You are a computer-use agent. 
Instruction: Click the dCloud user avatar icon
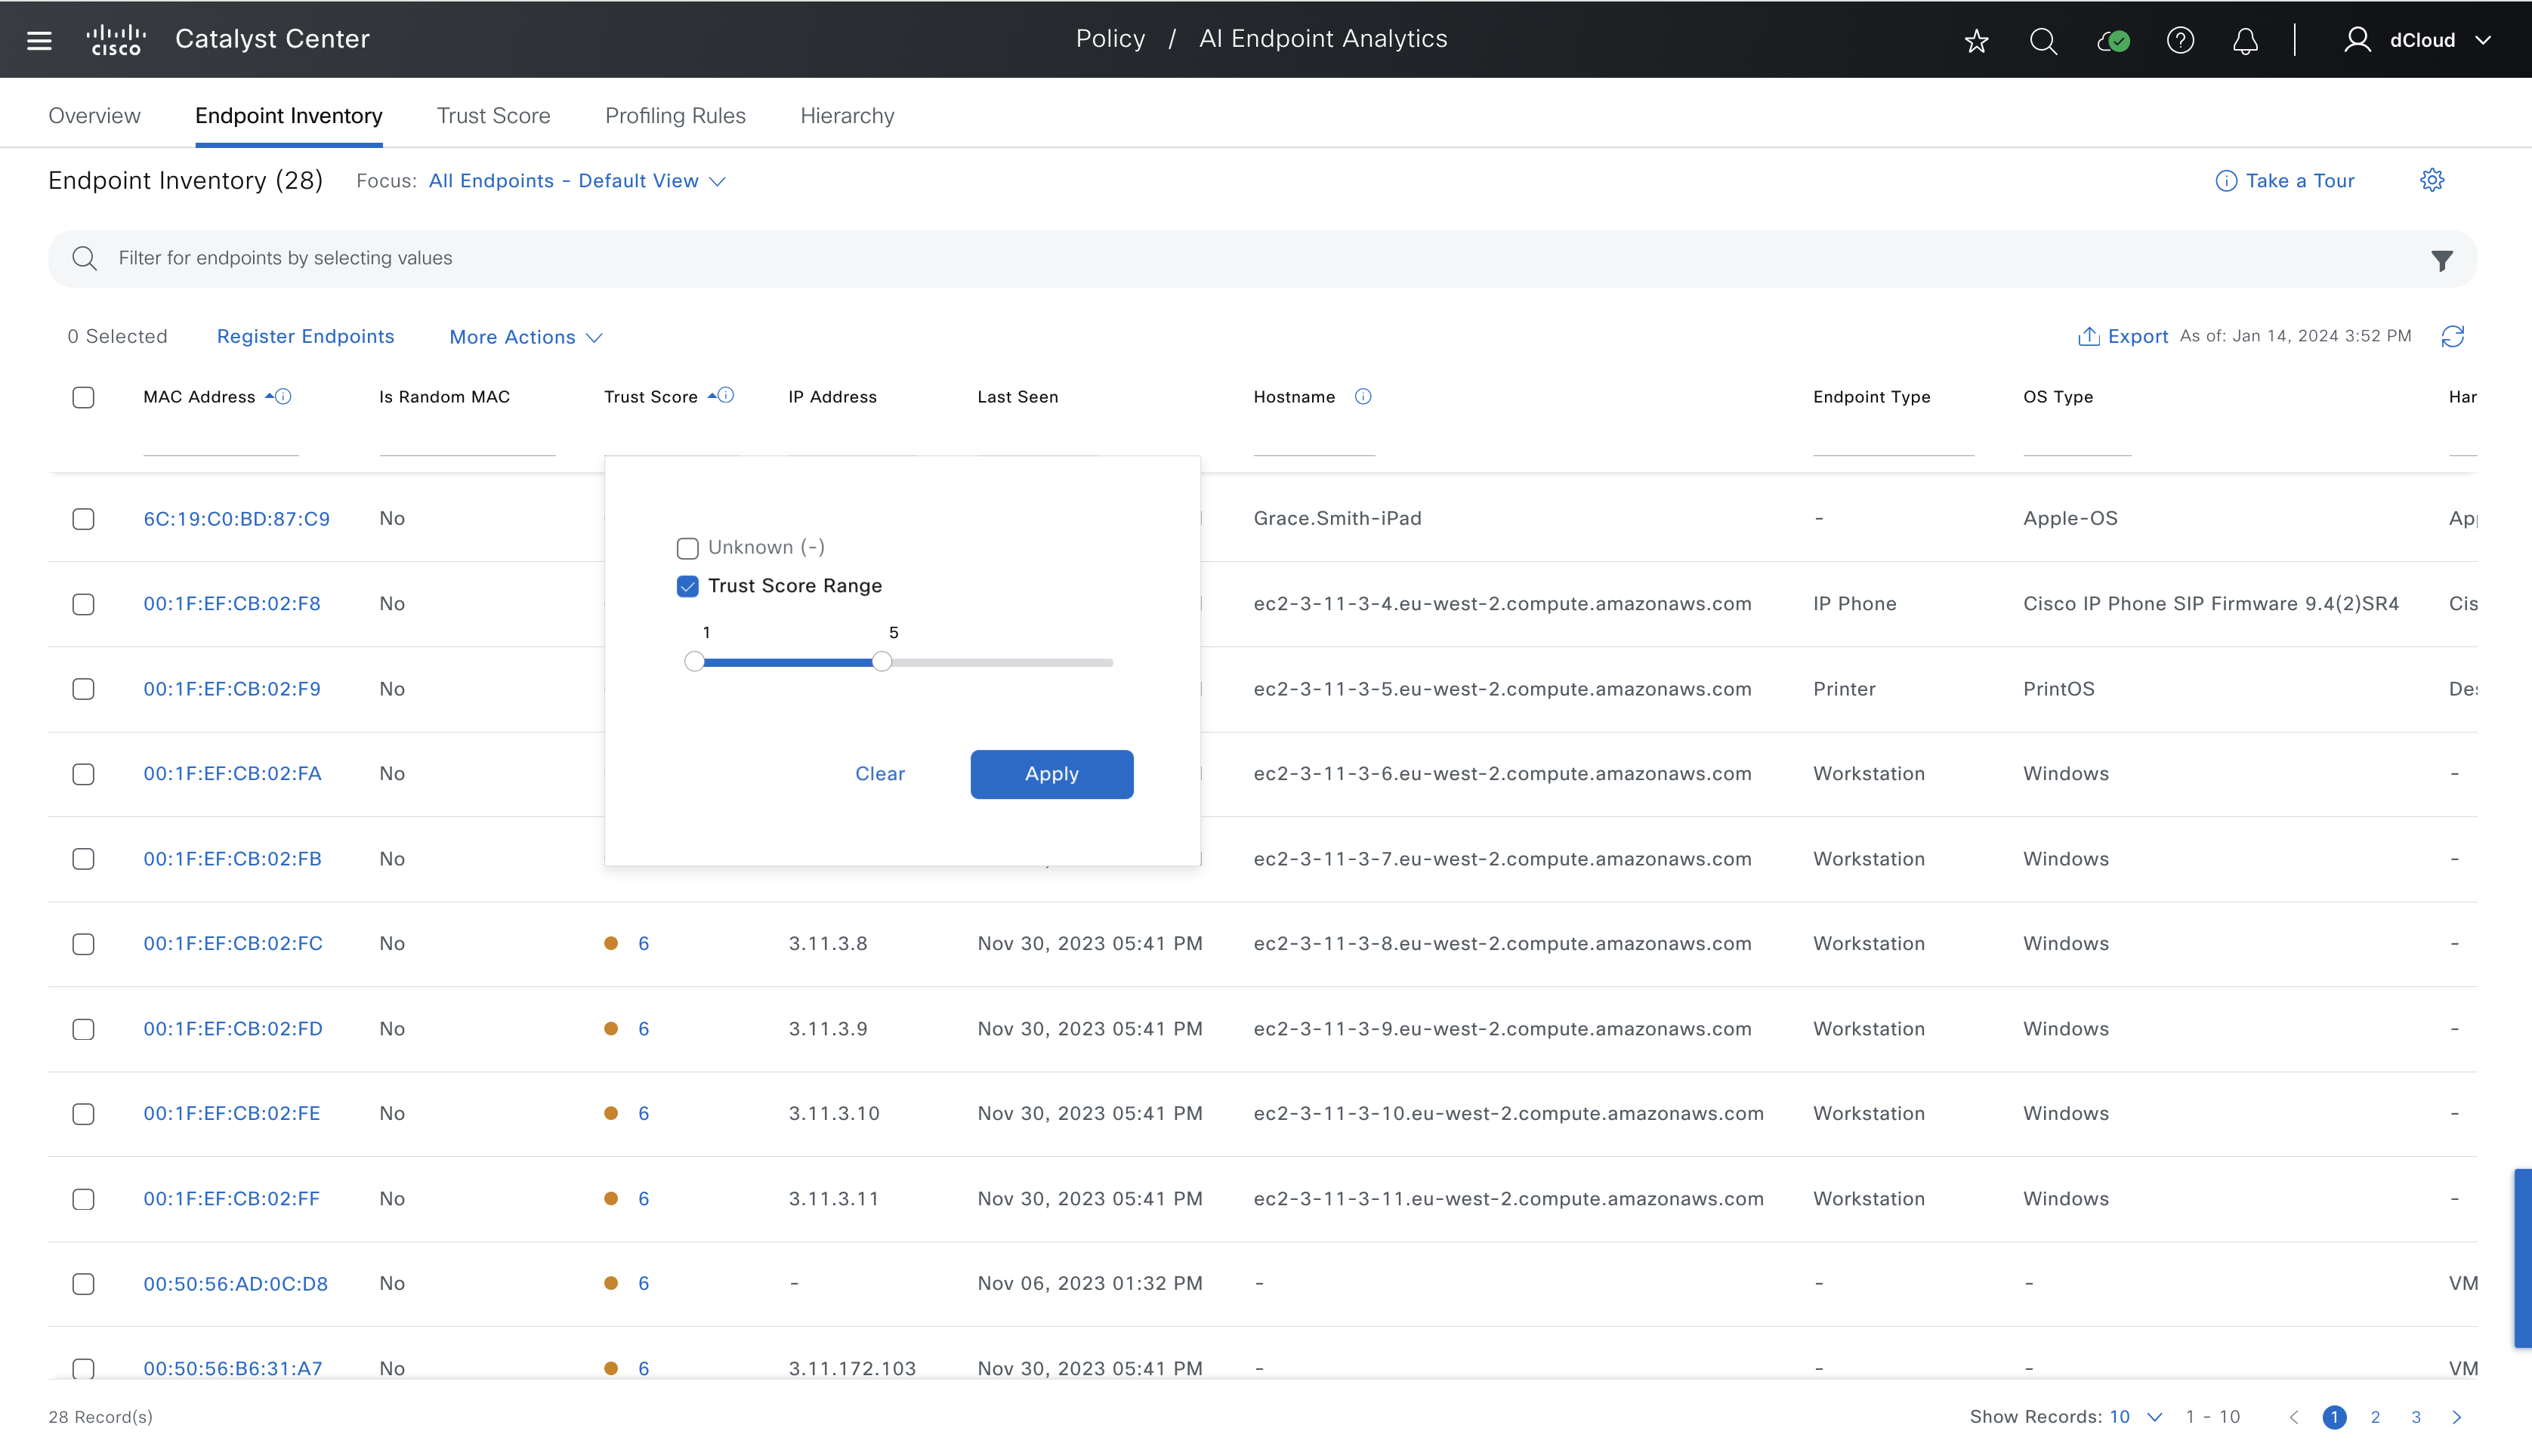[2357, 40]
